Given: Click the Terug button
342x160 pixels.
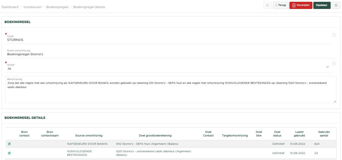Looking at the screenshot, I should (x=281, y=5).
